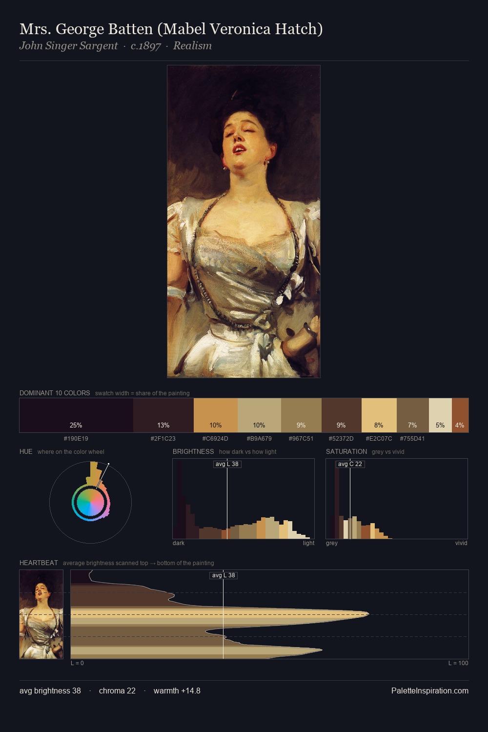Click the hex code '#967C51' label
The height and width of the screenshot is (732, 488).
click(301, 439)
